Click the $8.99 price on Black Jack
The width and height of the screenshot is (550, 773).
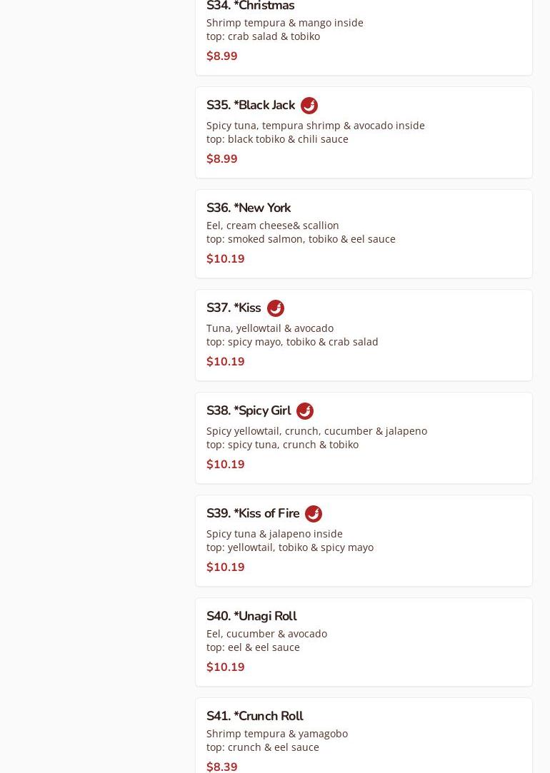222,158
